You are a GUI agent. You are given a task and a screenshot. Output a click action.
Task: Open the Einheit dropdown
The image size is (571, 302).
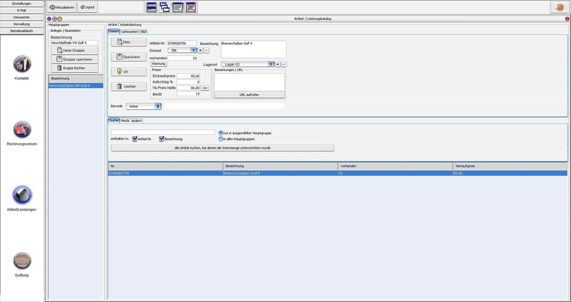[182, 51]
